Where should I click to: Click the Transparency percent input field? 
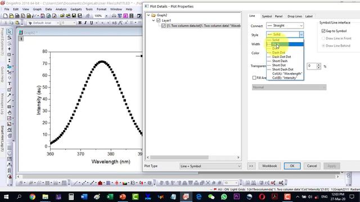point(312,66)
